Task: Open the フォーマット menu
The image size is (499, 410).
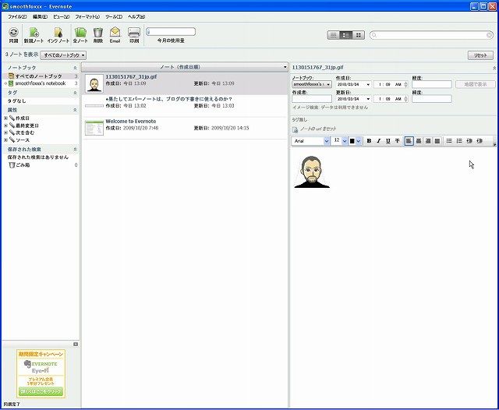Action: tap(87, 16)
